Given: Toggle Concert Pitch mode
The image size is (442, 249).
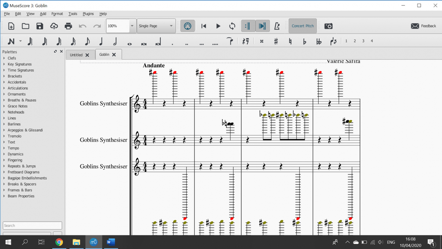Looking at the screenshot, I should click(x=302, y=26).
